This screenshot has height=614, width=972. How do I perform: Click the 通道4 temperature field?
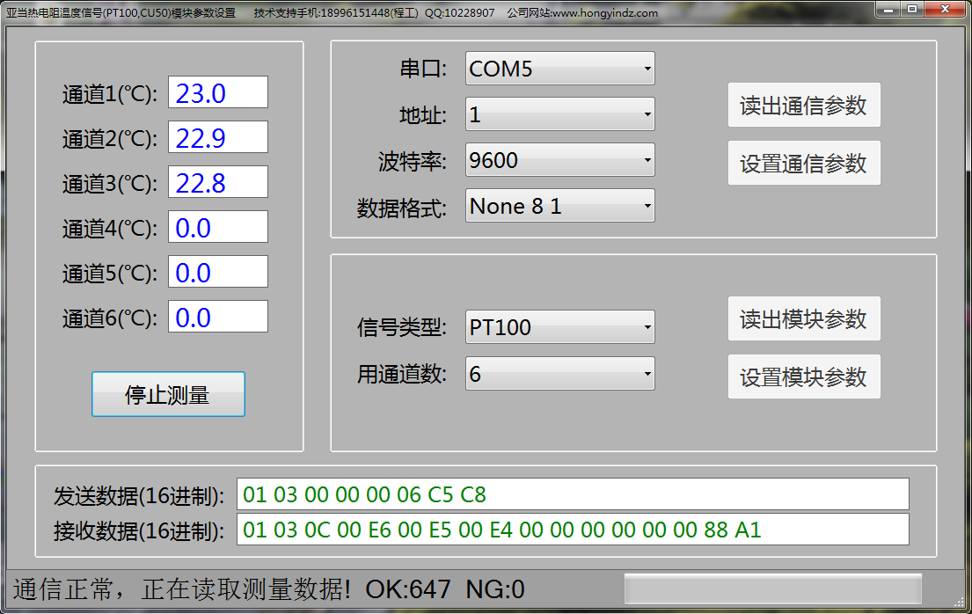coord(218,228)
